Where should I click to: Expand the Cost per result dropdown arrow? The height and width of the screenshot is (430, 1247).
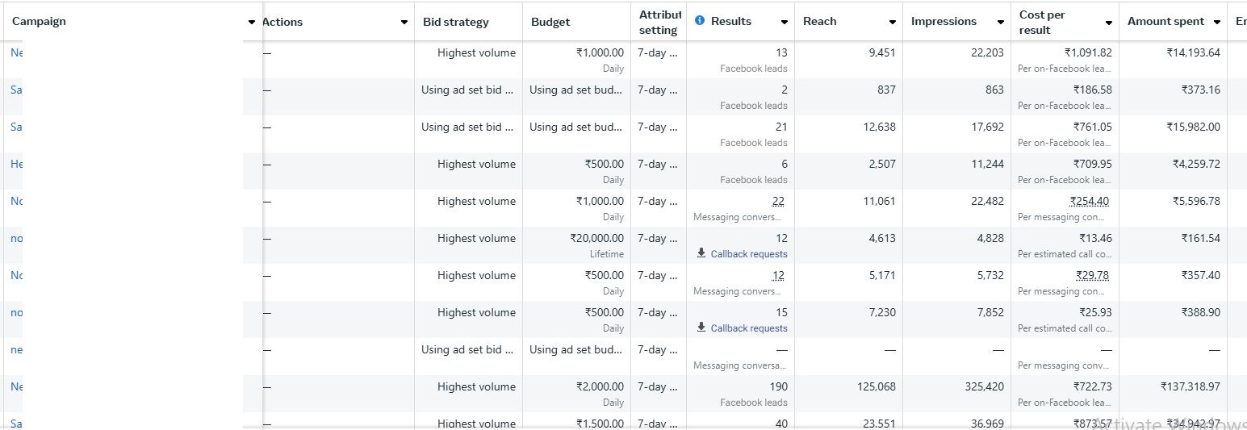pyautogui.click(x=1109, y=23)
